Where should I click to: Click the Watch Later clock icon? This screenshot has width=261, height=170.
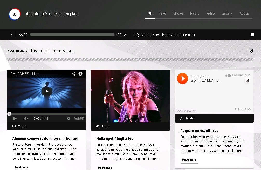pos(68,119)
